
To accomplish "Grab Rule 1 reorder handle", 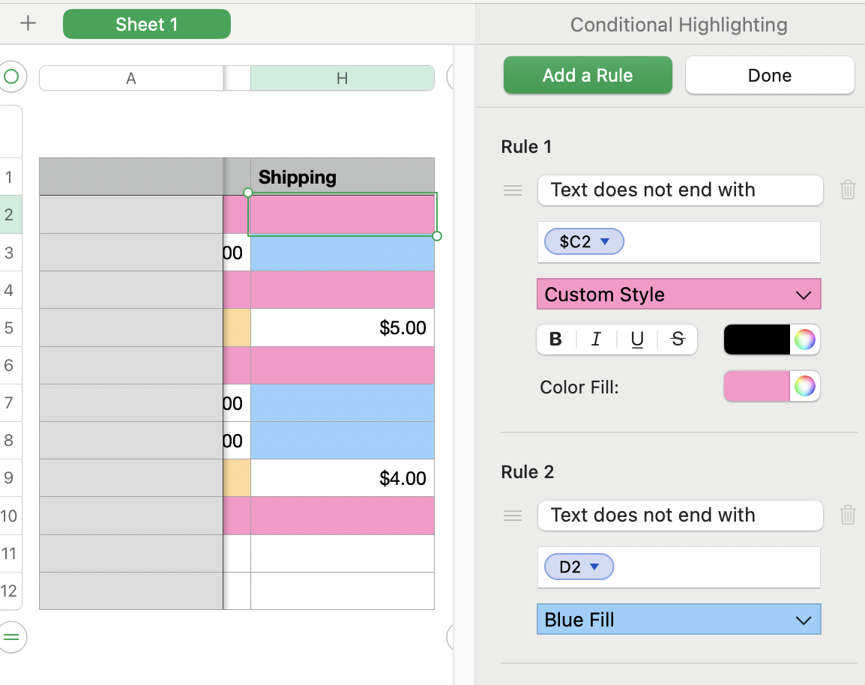I will tap(513, 190).
